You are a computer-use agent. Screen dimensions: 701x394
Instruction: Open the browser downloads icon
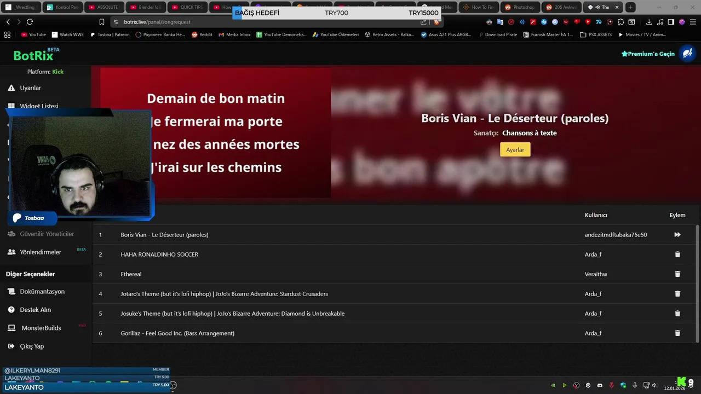pos(649,22)
